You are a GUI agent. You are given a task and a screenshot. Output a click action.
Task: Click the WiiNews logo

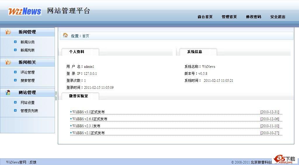(x=25, y=11)
